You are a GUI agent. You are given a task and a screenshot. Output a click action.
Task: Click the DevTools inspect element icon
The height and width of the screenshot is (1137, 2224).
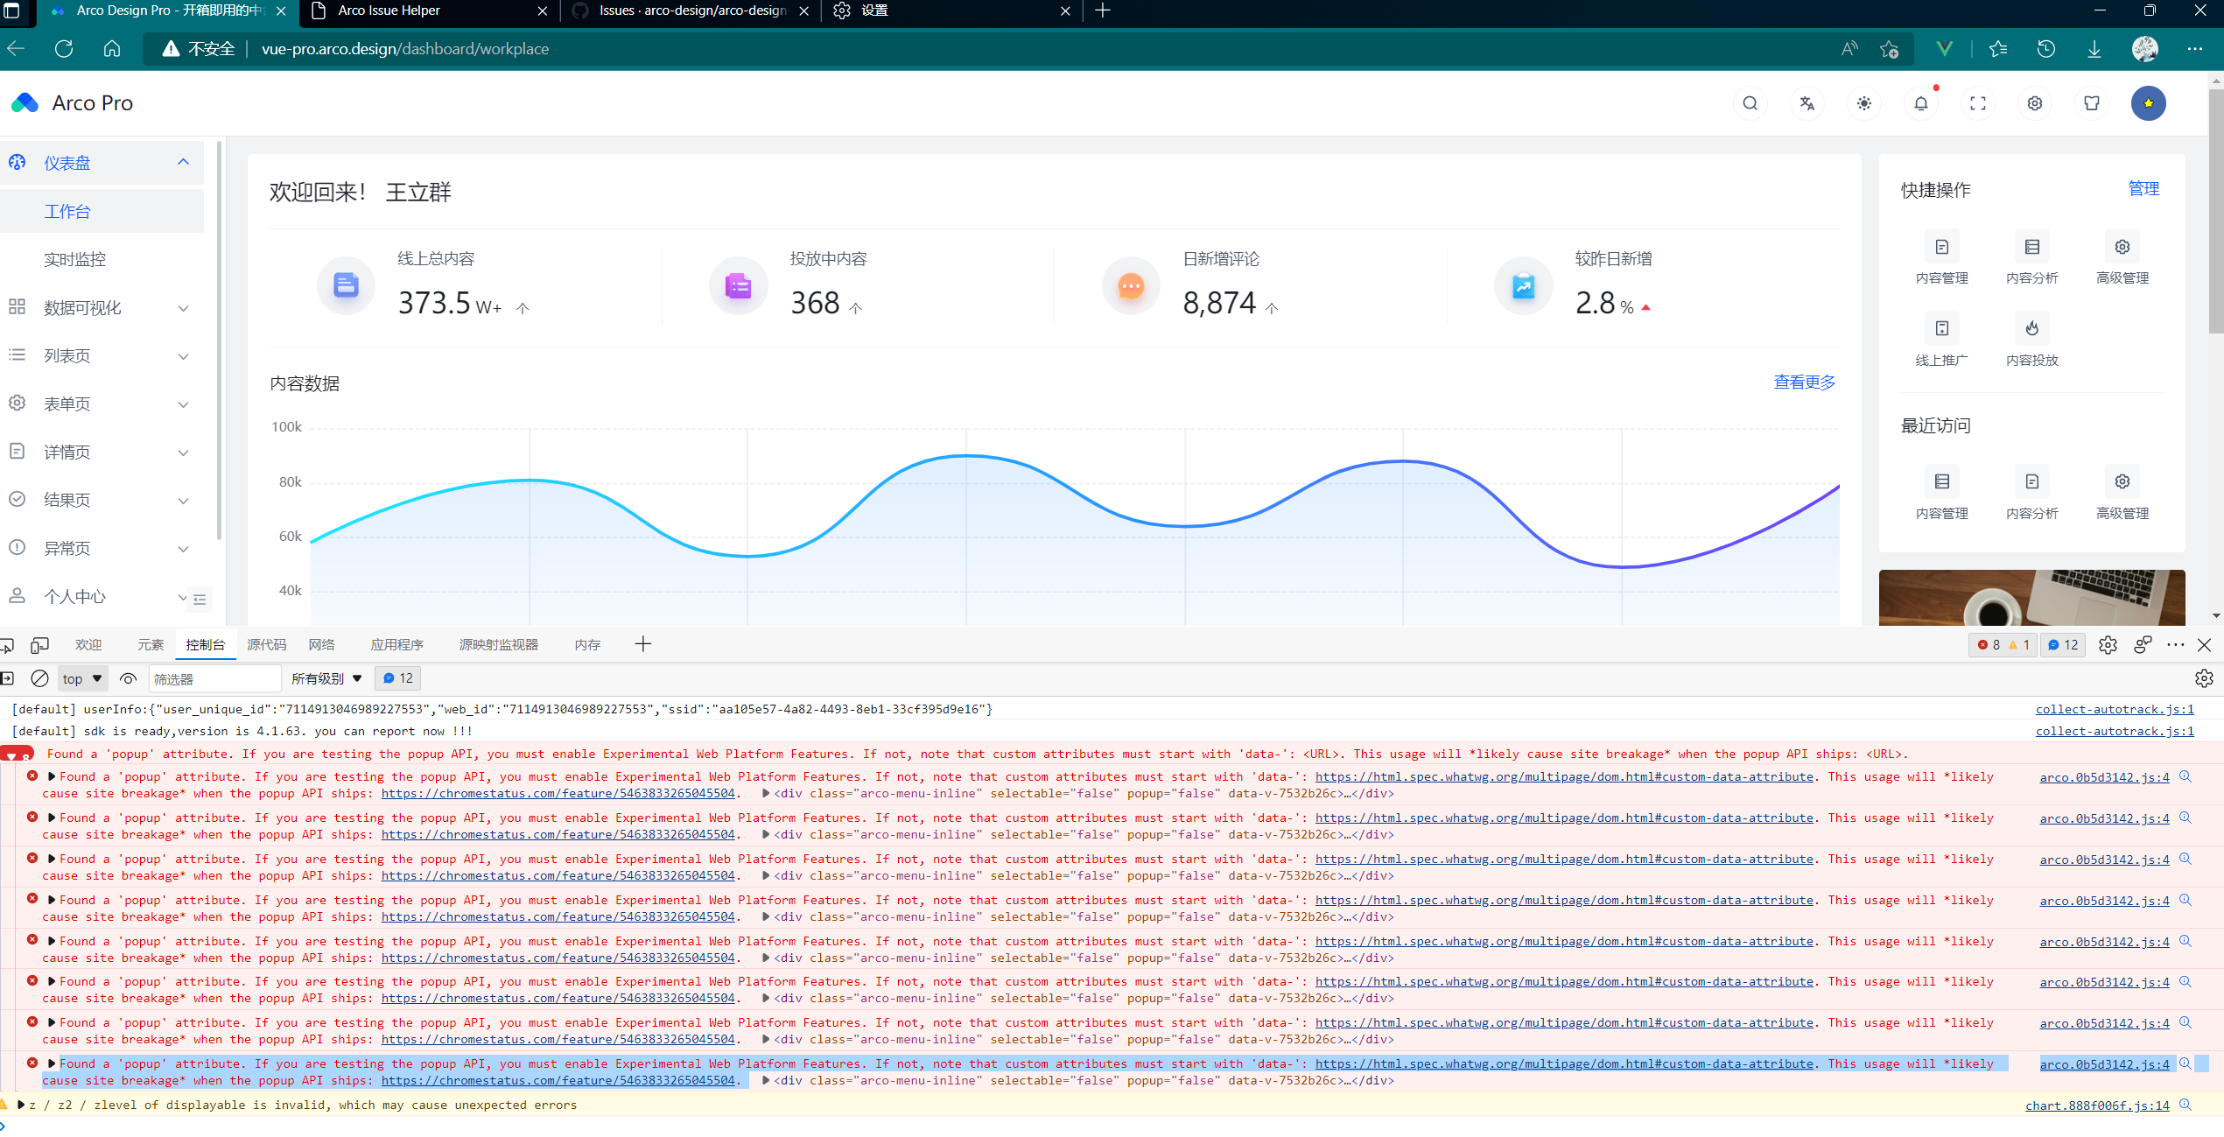coord(7,645)
